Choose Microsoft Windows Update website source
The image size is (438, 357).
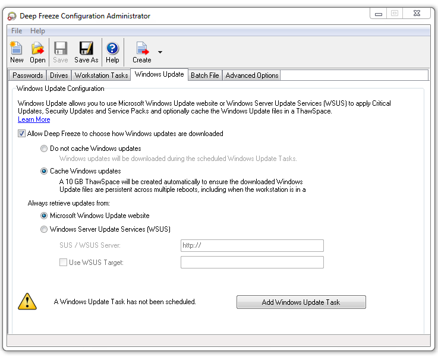(x=44, y=216)
